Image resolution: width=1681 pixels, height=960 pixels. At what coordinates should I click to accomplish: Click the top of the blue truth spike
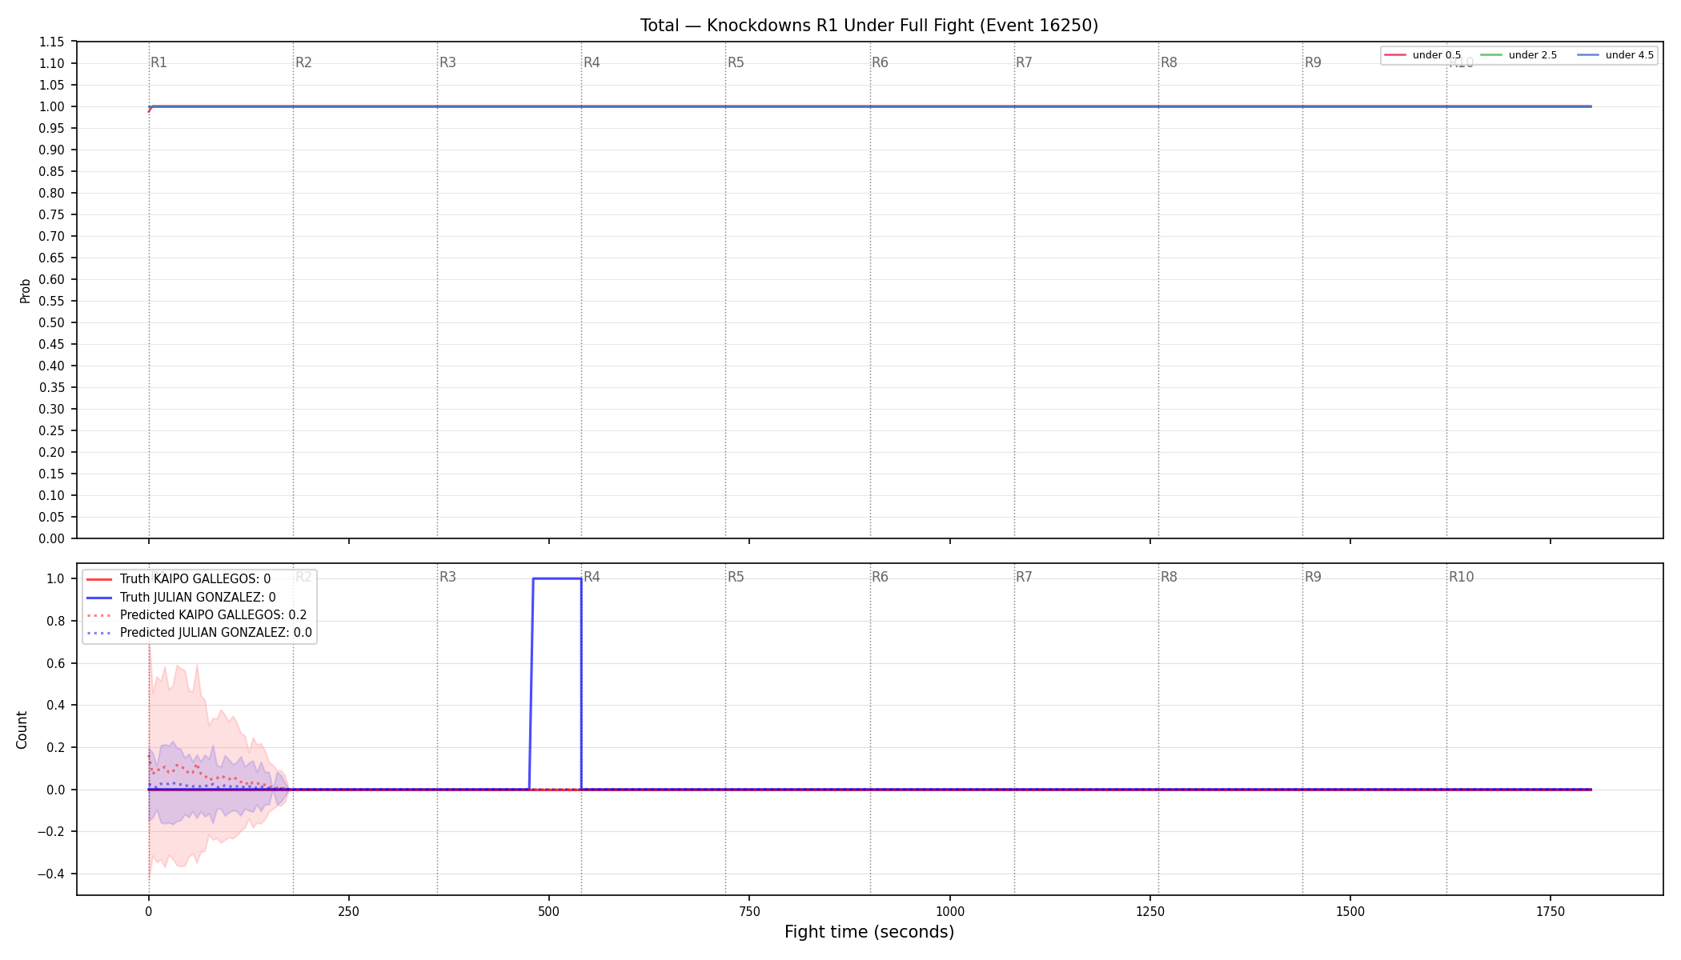tap(557, 578)
